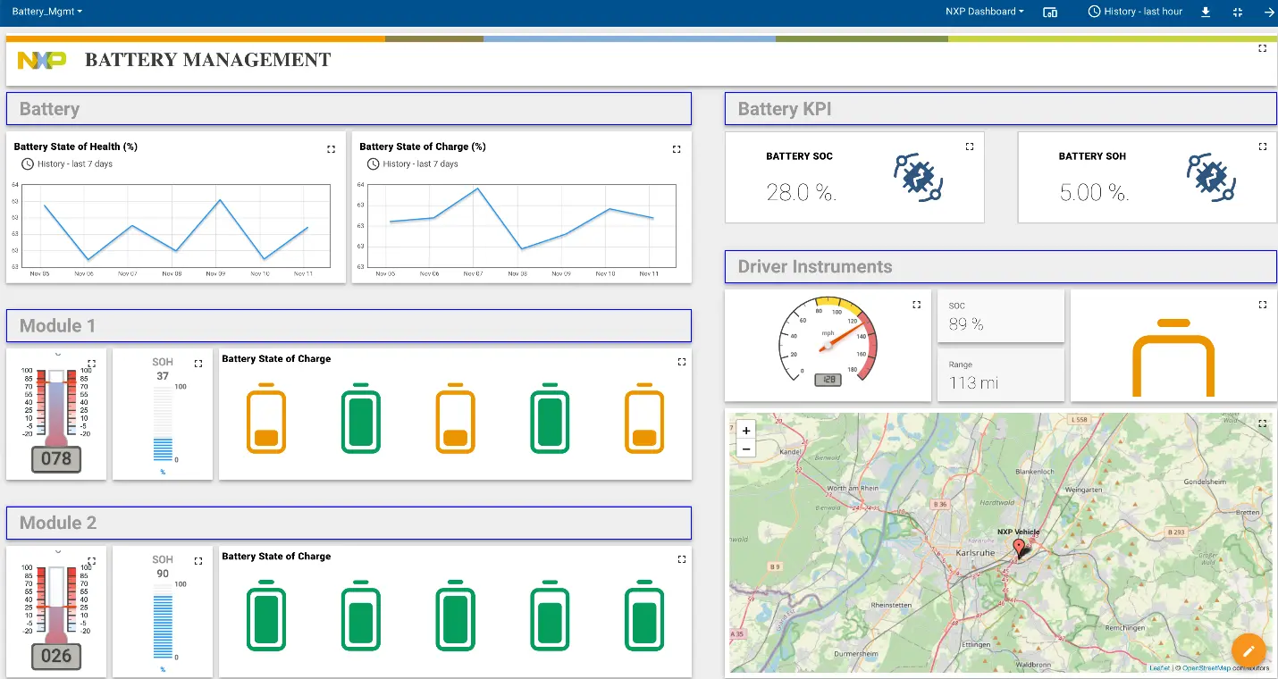Zoom in on the map
Image resolution: width=1278 pixels, height=679 pixels.
746,430
